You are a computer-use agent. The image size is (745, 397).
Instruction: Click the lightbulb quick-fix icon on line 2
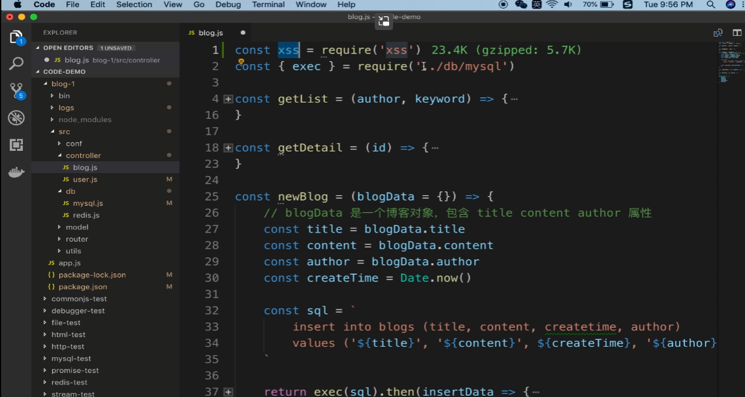[x=241, y=62]
